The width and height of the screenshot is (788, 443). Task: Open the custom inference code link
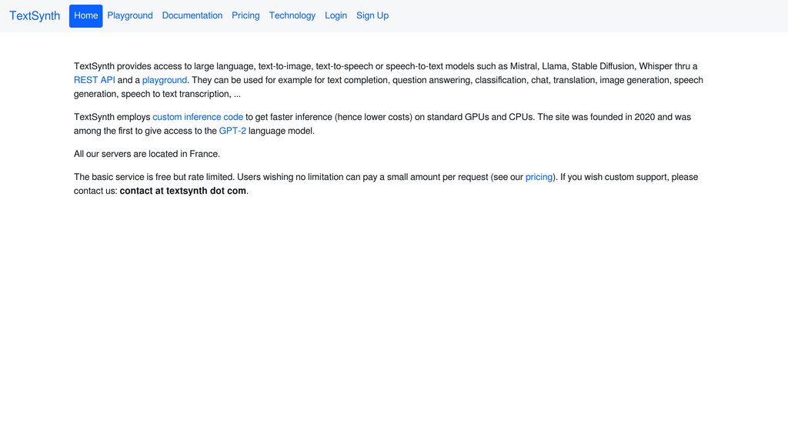pos(198,117)
